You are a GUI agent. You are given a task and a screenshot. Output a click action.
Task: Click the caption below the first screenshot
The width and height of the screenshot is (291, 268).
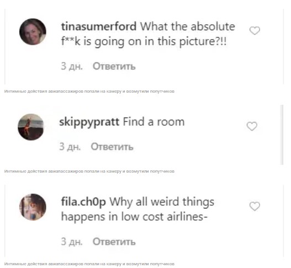[x=89, y=91]
